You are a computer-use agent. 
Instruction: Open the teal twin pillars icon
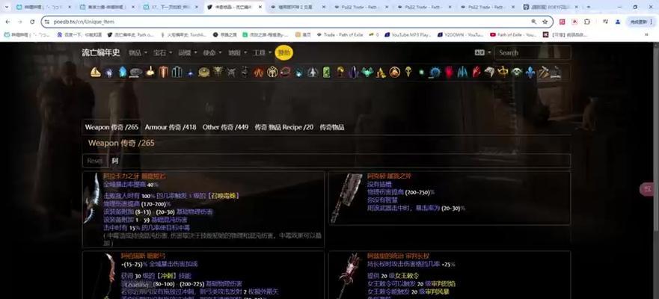[177, 73]
